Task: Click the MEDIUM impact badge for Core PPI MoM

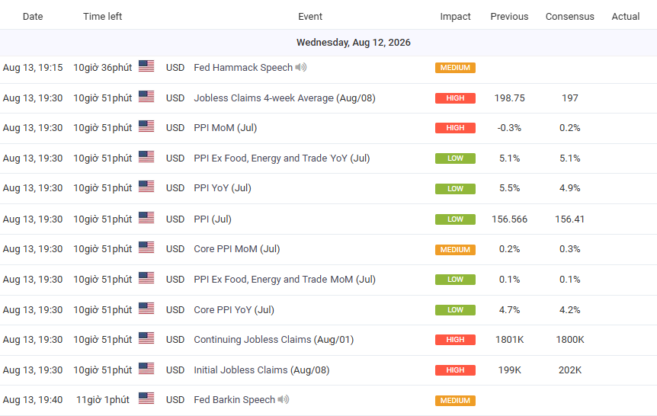Action: [455, 250]
